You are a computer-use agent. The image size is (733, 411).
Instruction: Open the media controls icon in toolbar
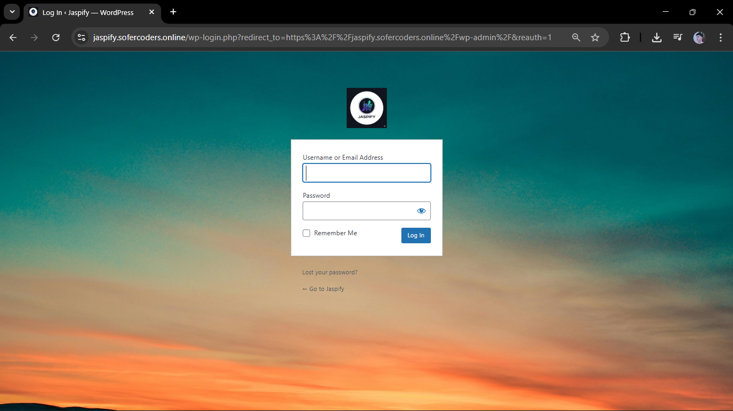click(677, 38)
